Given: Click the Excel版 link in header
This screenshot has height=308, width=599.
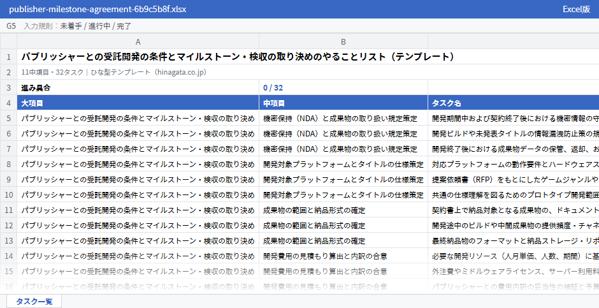Looking at the screenshot, I should click(x=576, y=9).
